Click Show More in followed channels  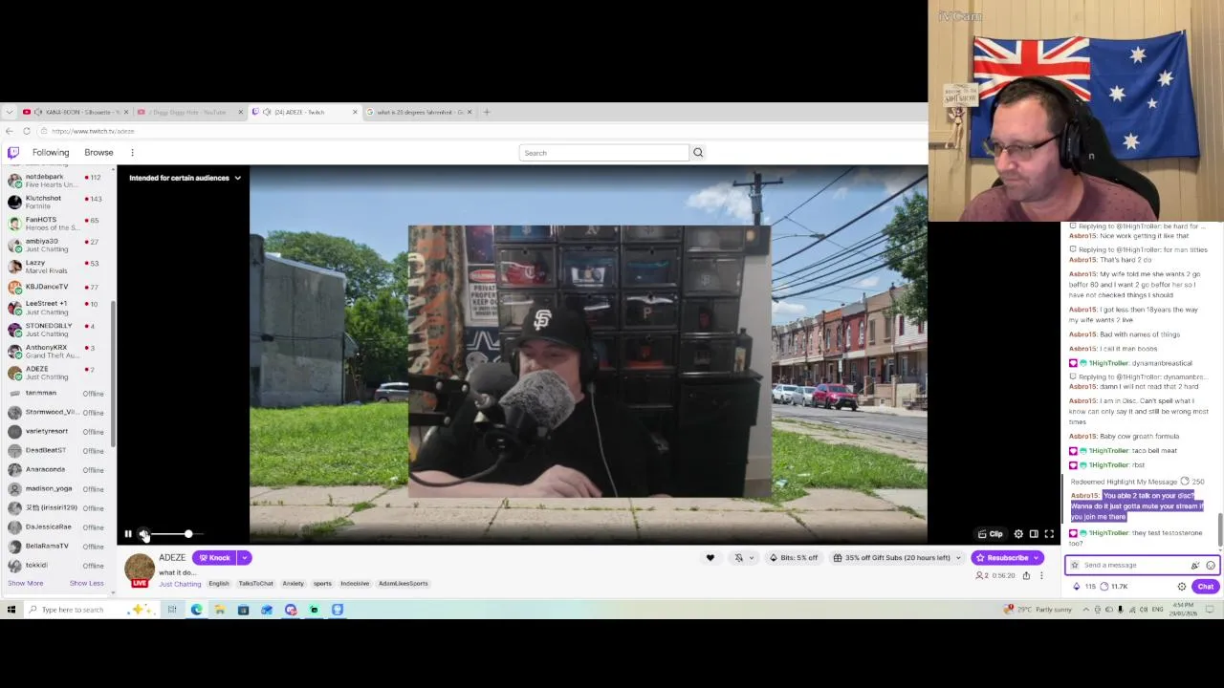click(x=26, y=583)
